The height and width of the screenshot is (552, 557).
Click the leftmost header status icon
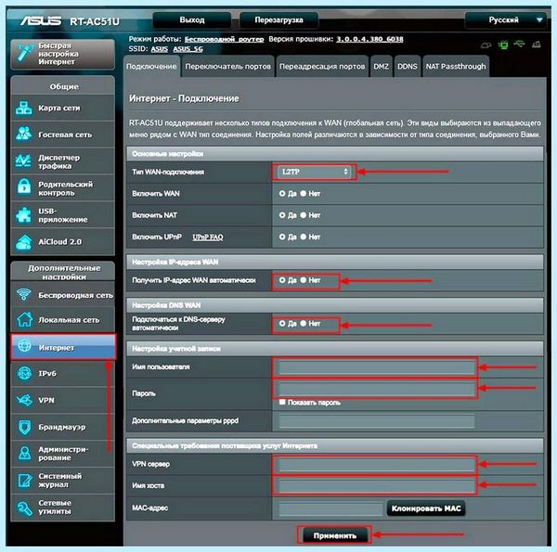(486, 45)
